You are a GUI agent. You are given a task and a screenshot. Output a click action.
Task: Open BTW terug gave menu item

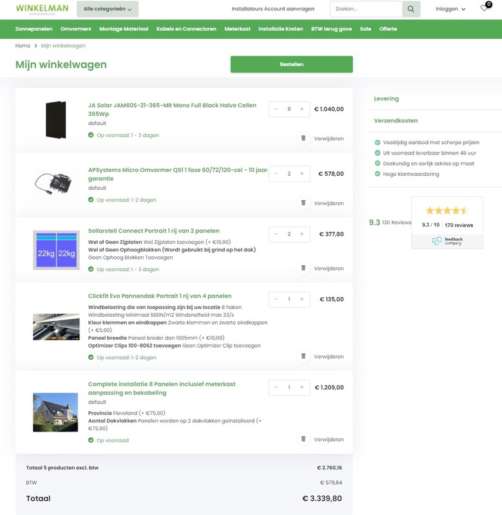point(331,29)
